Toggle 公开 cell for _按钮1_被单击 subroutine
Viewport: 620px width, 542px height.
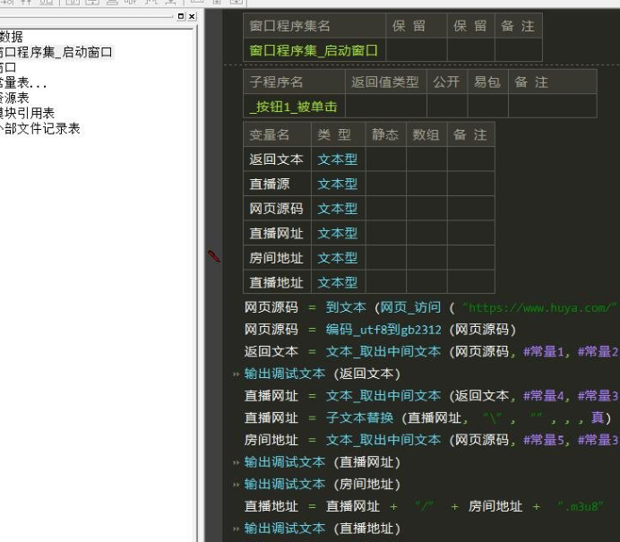click(x=446, y=107)
